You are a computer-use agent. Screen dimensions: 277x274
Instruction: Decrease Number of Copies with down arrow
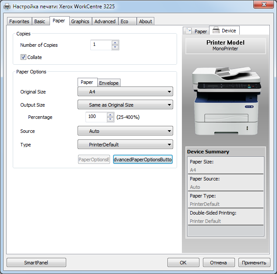coord(115,47)
